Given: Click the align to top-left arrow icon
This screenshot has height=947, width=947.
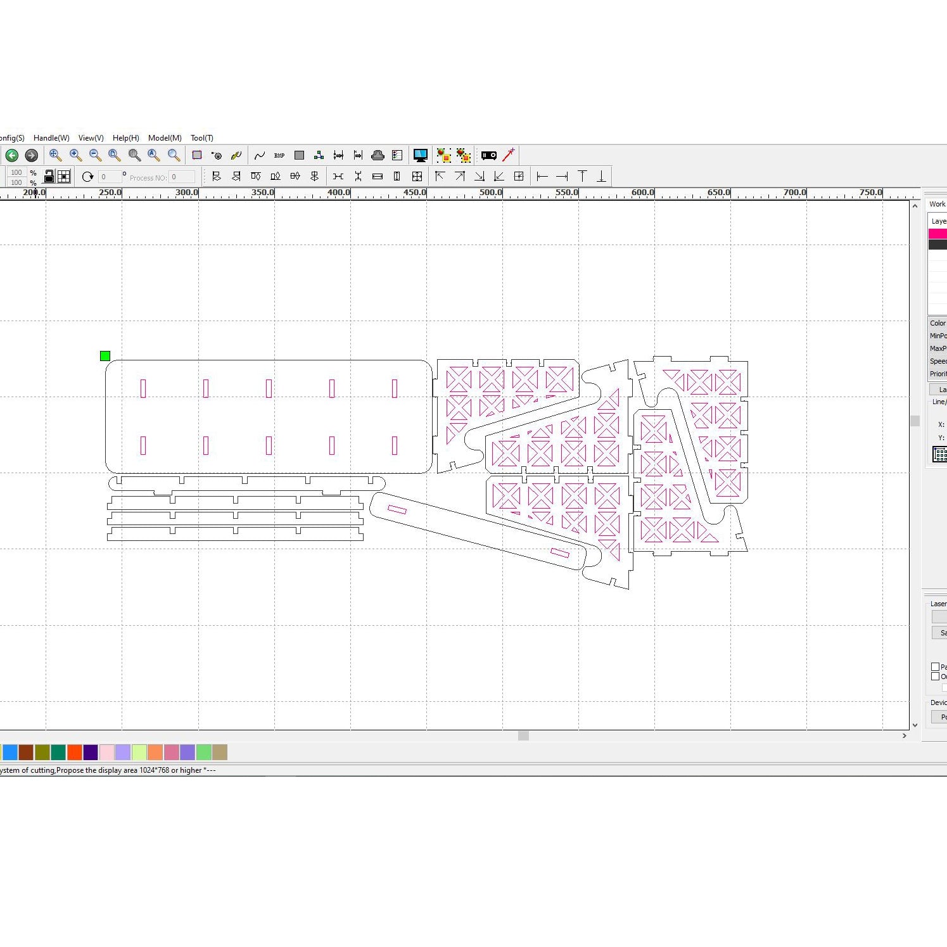Looking at the screenshot, I should 440,177.
